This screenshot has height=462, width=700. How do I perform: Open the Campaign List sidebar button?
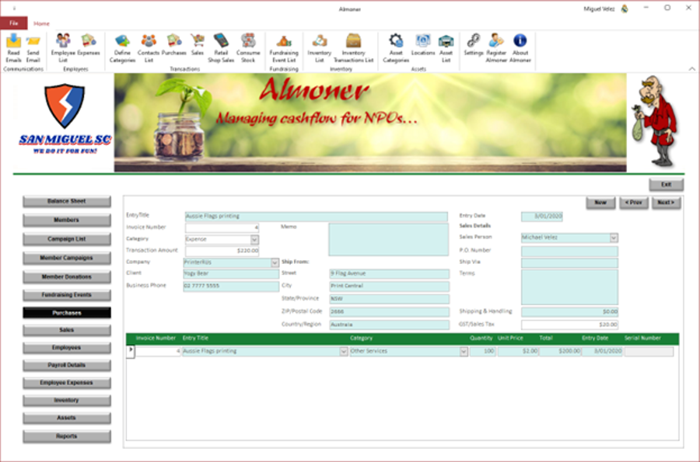click(67, 239)
